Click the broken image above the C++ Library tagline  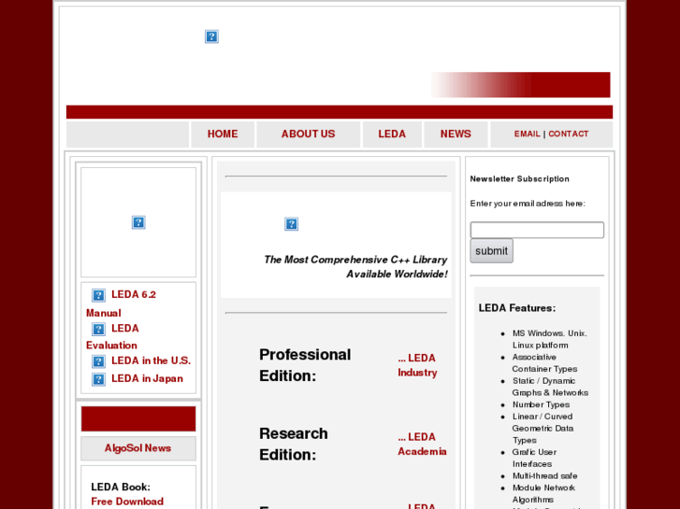pyautogui.click(x=292, y=224)
